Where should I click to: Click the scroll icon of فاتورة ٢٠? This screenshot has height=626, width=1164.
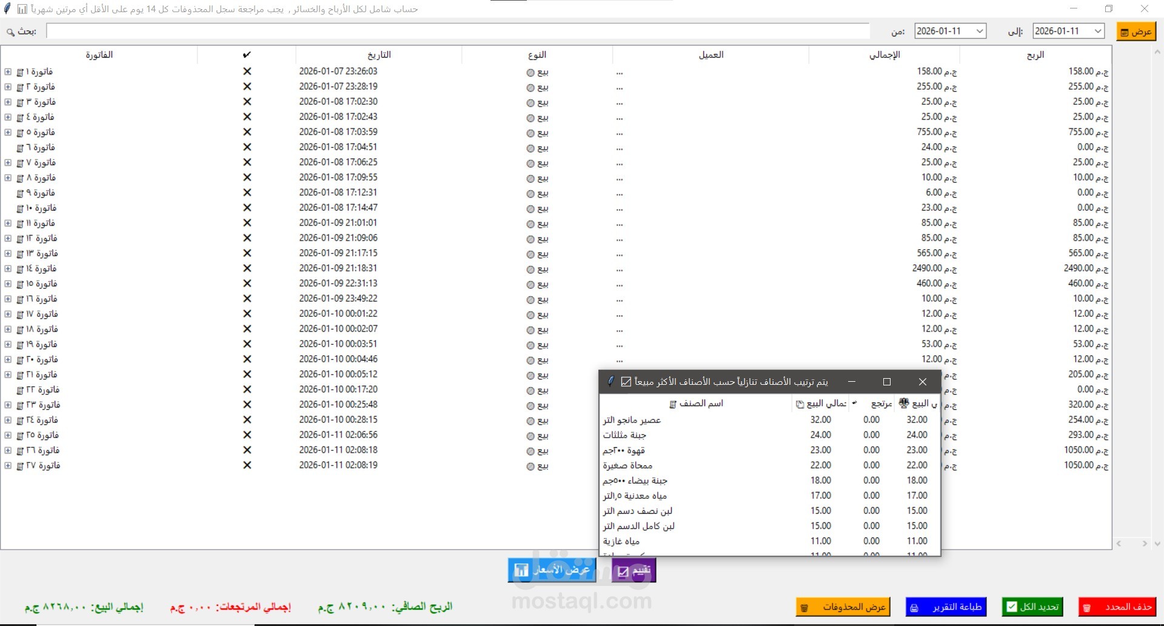20,360
